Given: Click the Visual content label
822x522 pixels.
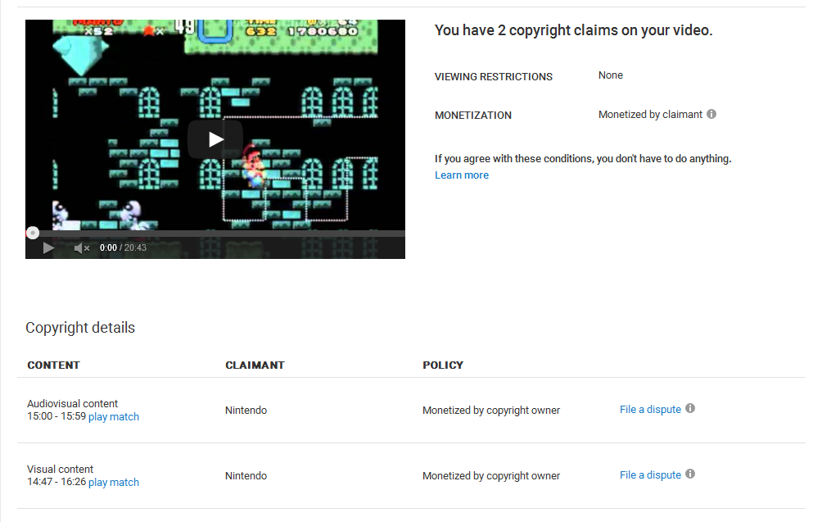Looking at the screenshot, I should (60, 469).
